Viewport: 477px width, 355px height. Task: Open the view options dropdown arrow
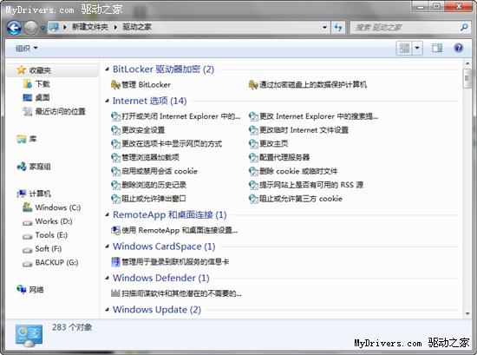(417, 48)
